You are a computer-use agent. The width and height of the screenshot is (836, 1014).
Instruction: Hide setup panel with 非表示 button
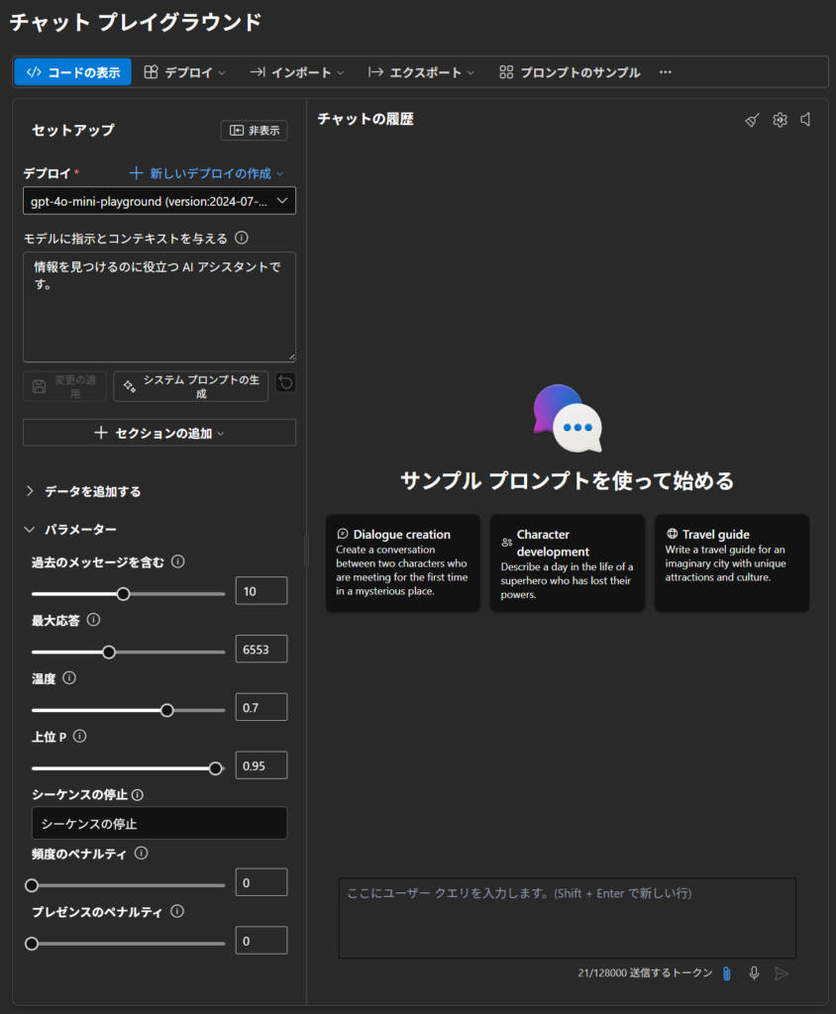click(254, 131)
